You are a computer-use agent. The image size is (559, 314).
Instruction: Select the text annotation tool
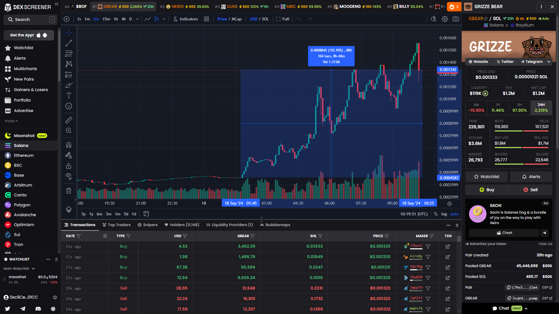[69, 95]
